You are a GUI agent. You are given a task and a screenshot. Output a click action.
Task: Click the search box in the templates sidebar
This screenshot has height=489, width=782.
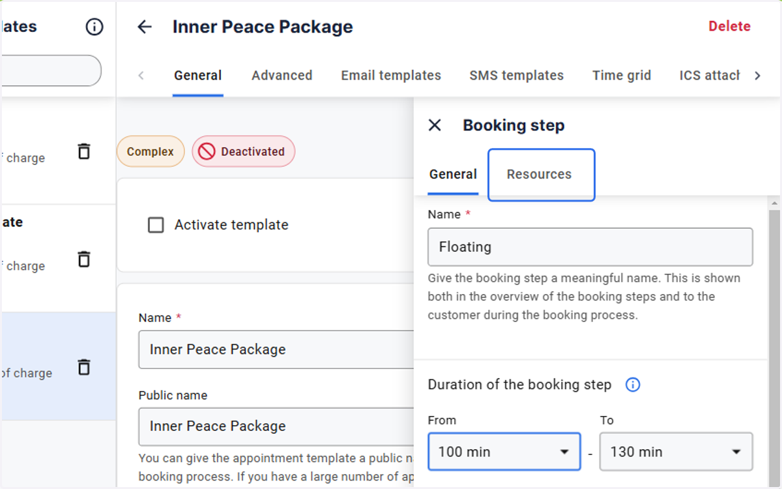point(51,70)
